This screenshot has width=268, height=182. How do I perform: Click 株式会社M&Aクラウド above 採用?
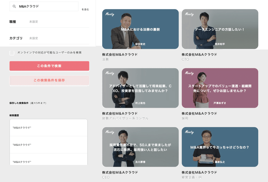coord(199,113)
